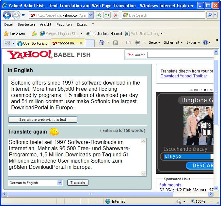This screenshot has height=206, width=221.
Task: Click the Y! Search input field
Action: point(180,55)
